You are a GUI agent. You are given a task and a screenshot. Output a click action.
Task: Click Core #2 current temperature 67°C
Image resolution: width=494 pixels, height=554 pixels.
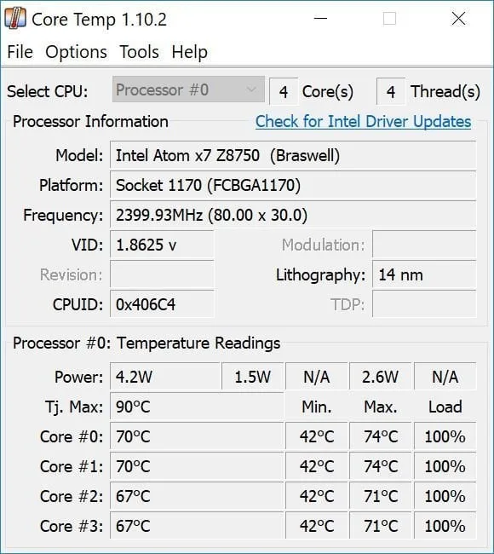(197, 496)
